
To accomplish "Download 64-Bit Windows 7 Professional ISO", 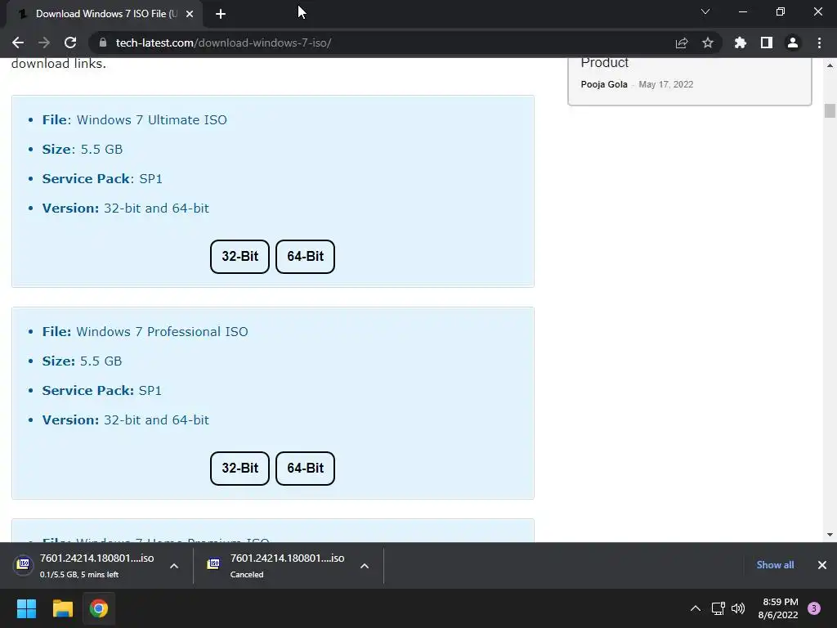I will (306, 469).
